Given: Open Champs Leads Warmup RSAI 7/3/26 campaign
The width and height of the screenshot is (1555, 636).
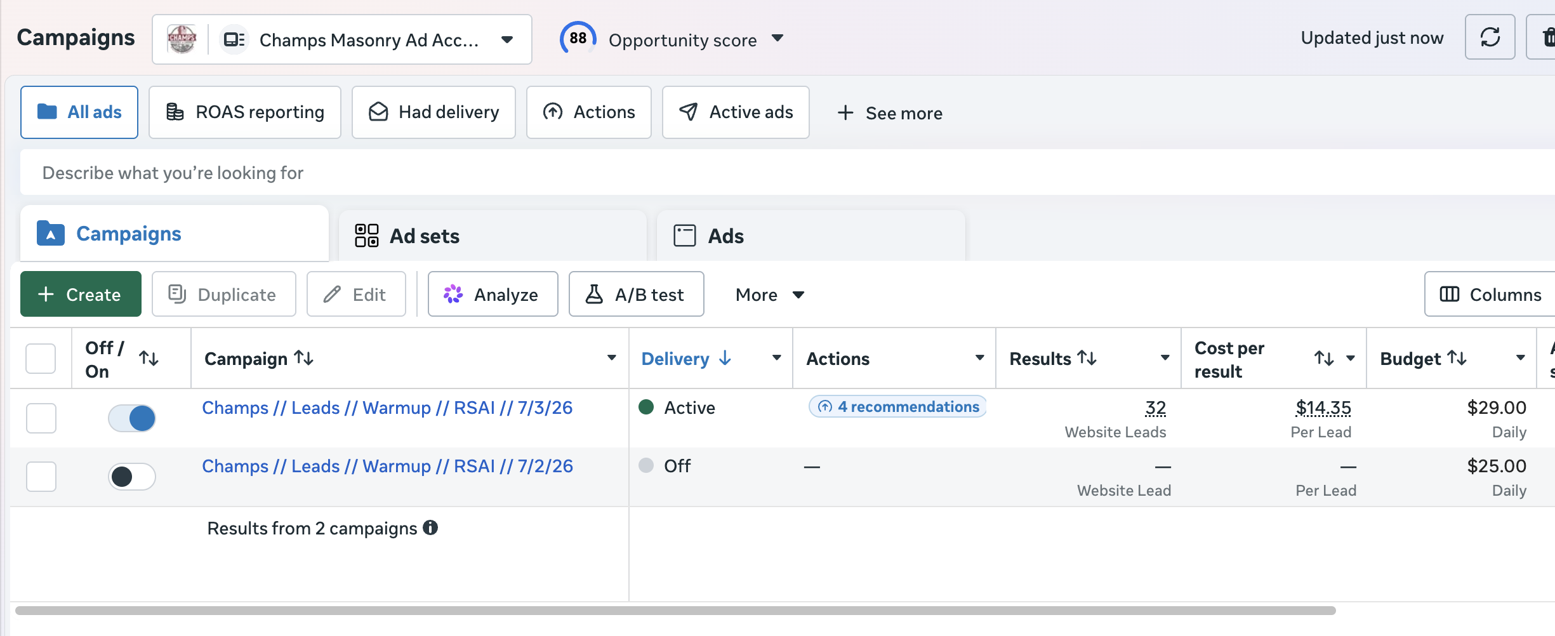Looking at the screenshot, I should pyautogui.click(x=387, y=407).
